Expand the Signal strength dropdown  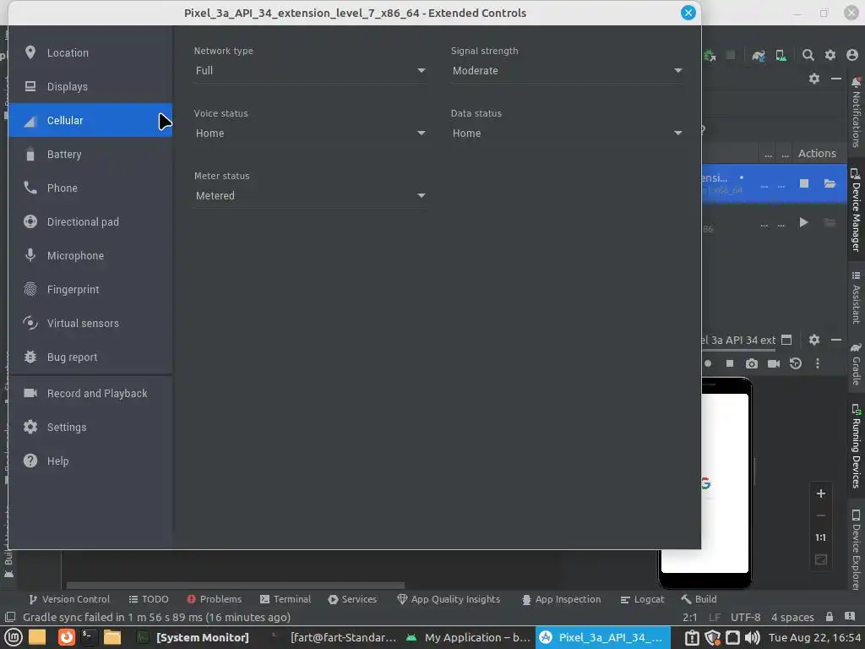[567, 71]
